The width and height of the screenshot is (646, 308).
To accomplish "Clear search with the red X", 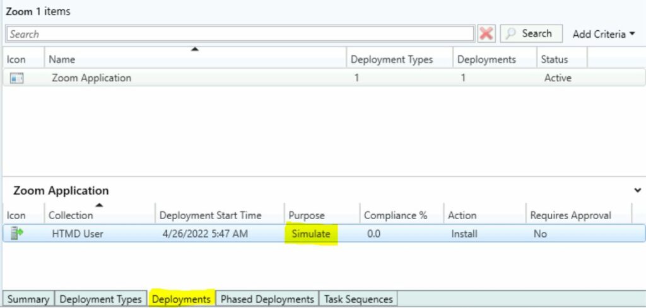I will click(486, 34).
